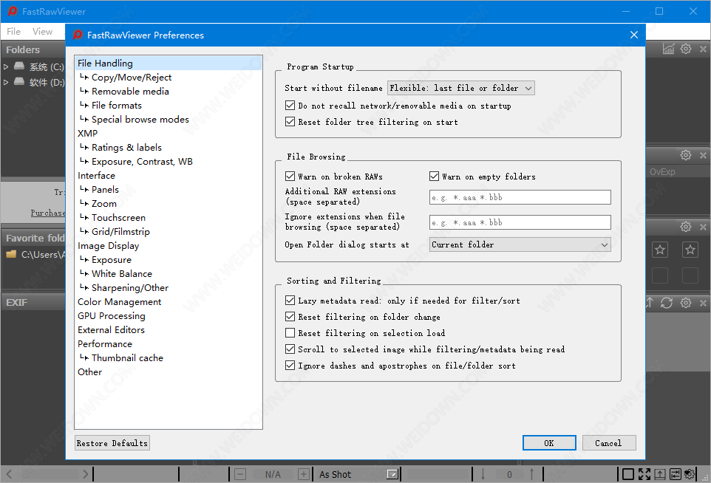The image size is (711, 483).
Task: Select the single-image view square icon in bottom bar
Action: [628, 474]
